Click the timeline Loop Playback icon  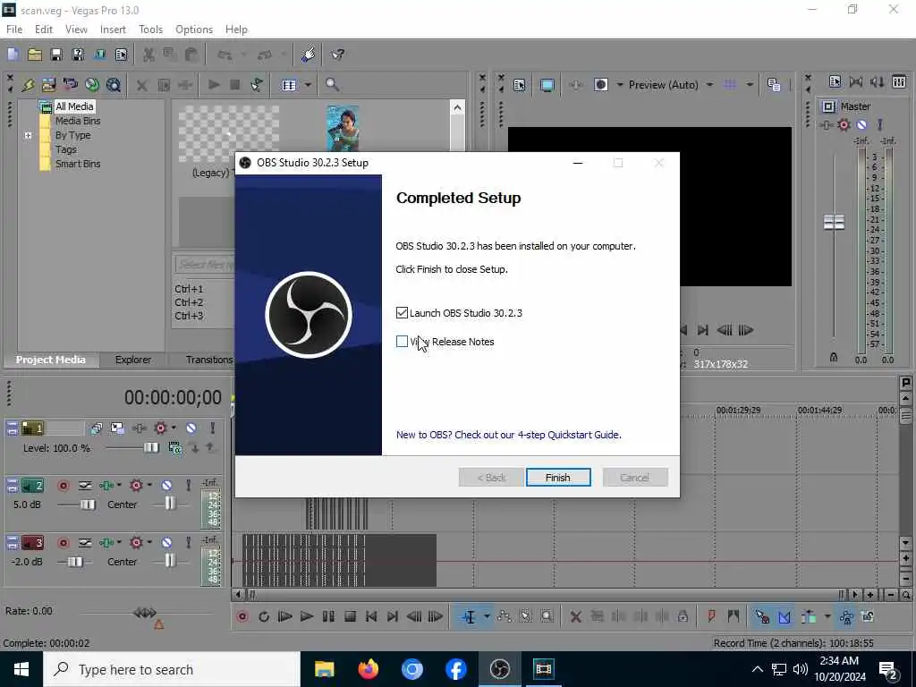(x=264, y=616)
